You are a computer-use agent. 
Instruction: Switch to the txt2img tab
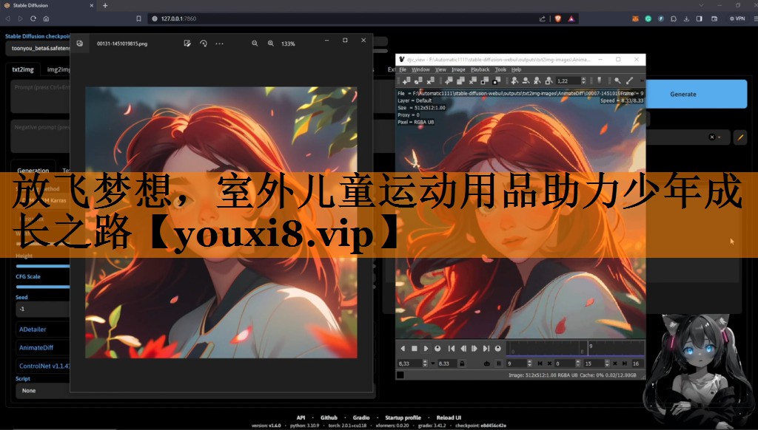23,69
